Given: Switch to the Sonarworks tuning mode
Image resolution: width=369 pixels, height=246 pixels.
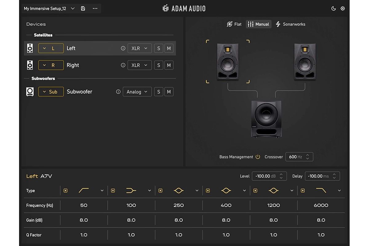Looking at the screenshot, I should pos(291,24).
